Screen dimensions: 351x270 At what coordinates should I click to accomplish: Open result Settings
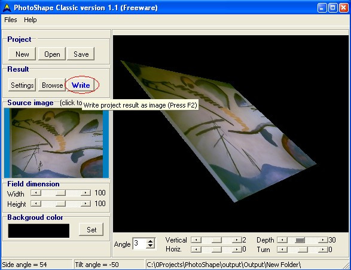[22, 85]
